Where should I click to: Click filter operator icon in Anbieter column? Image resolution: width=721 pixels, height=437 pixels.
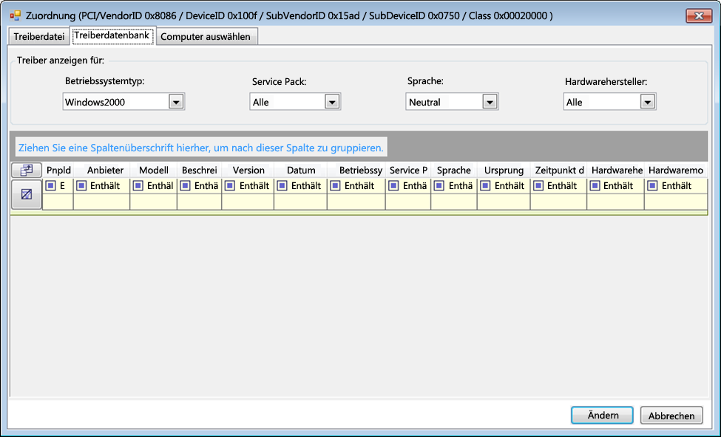[x=82, y=186]
